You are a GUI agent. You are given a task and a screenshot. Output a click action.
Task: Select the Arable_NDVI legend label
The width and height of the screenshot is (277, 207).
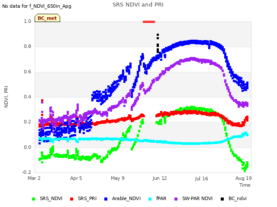pos(126,198)
